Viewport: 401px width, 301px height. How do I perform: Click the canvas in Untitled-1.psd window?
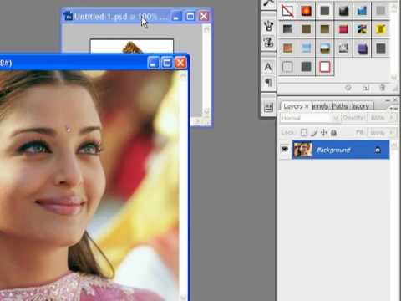tap(132, 46)
